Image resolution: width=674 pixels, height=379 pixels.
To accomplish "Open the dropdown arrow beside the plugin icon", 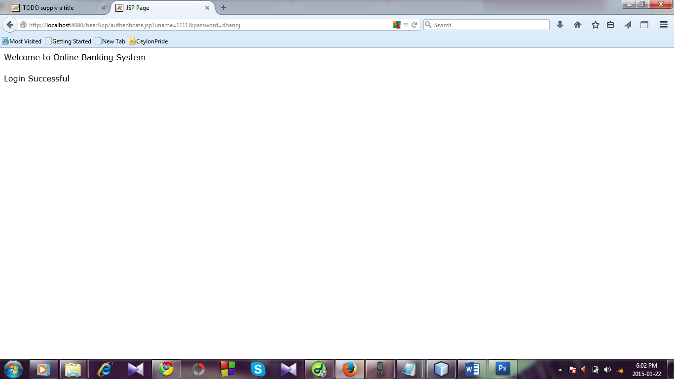I will click(x=406, y=24).
